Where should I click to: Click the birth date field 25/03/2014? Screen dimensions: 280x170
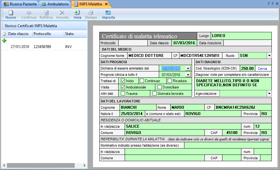[132, 114]
